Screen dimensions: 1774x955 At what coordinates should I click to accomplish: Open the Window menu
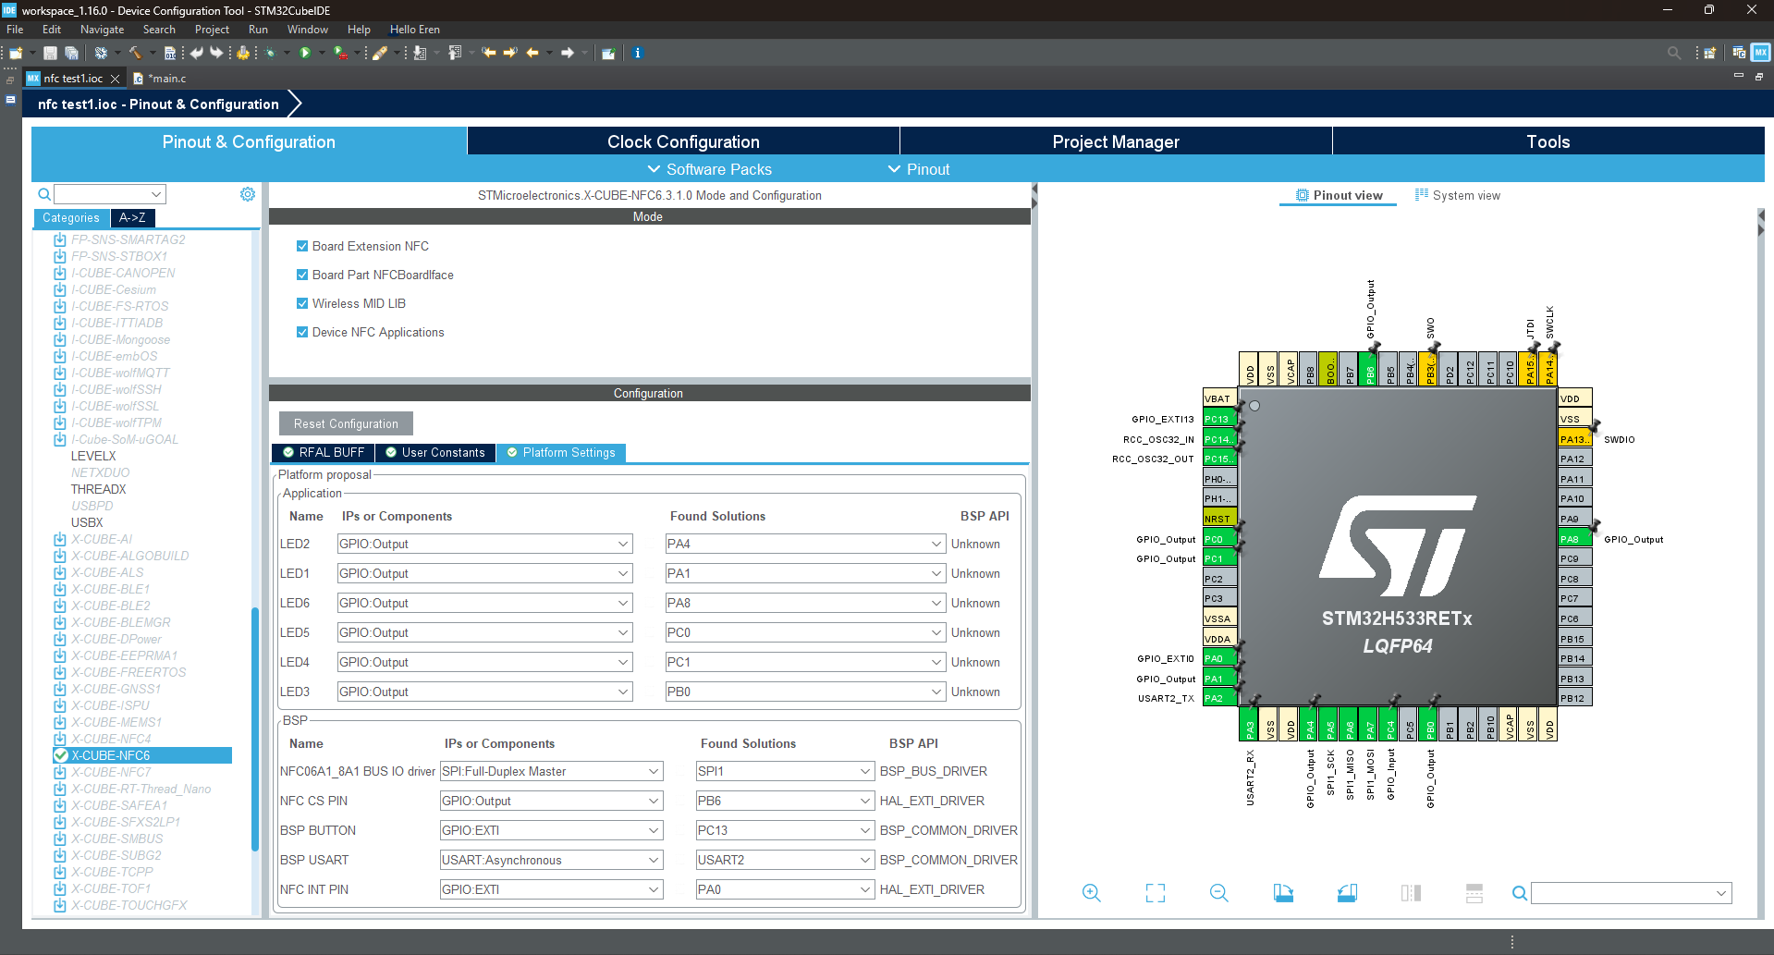coord(307,29)
